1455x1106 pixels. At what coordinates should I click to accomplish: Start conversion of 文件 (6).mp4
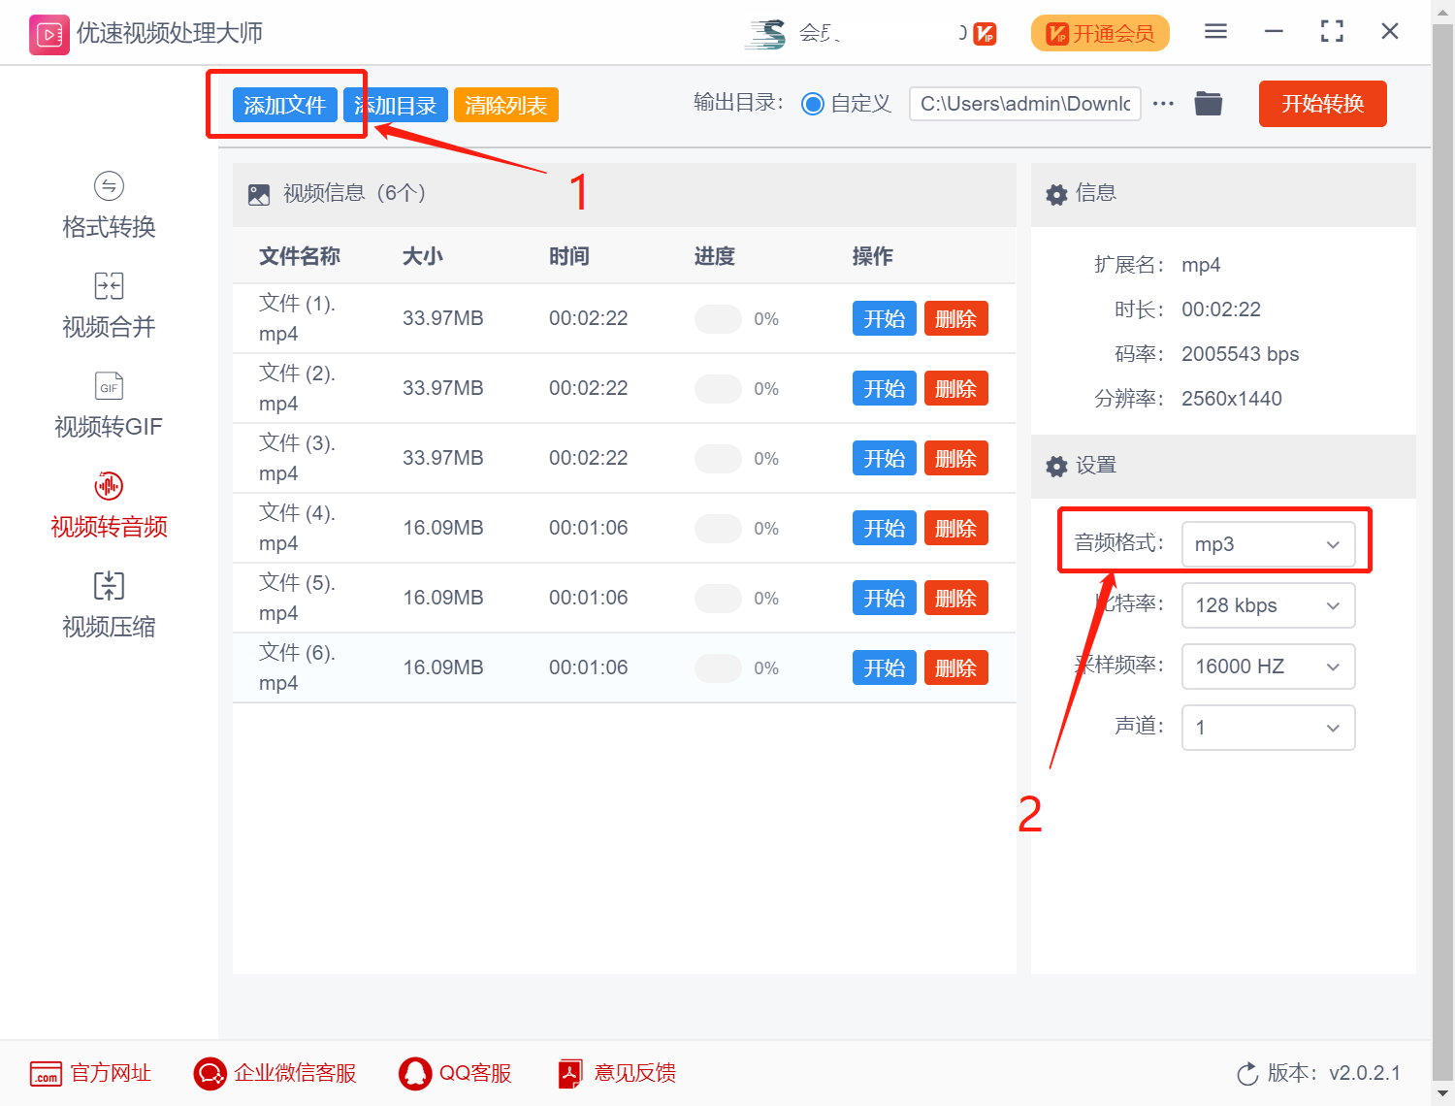(885, 667)
